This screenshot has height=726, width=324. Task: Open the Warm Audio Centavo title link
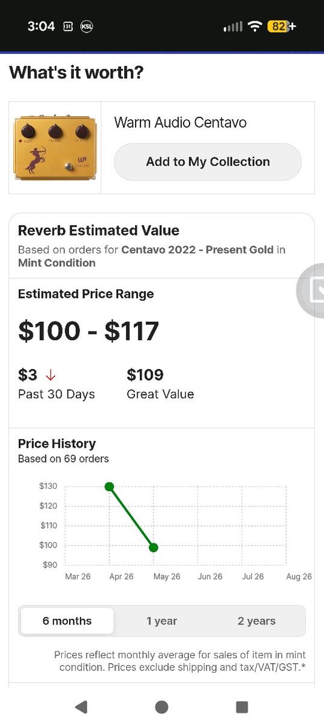pos(180,123)
